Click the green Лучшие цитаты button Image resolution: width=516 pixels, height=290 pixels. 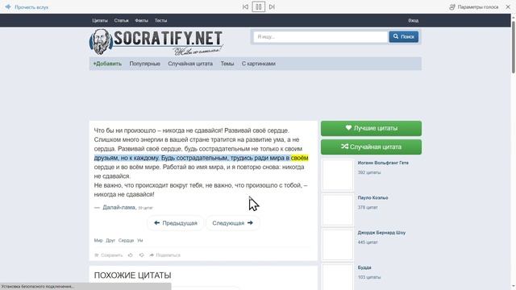(x=371, y=128)
